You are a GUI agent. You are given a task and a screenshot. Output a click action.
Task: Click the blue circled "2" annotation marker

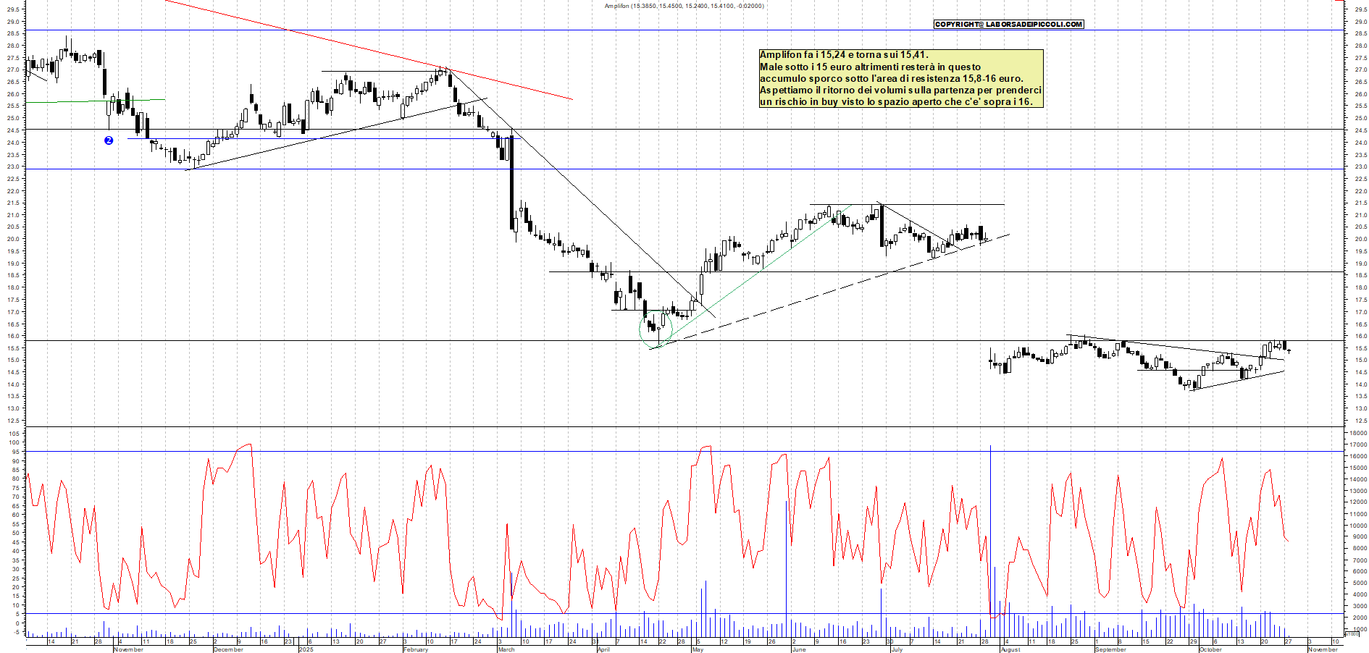(x=109, y=140)
